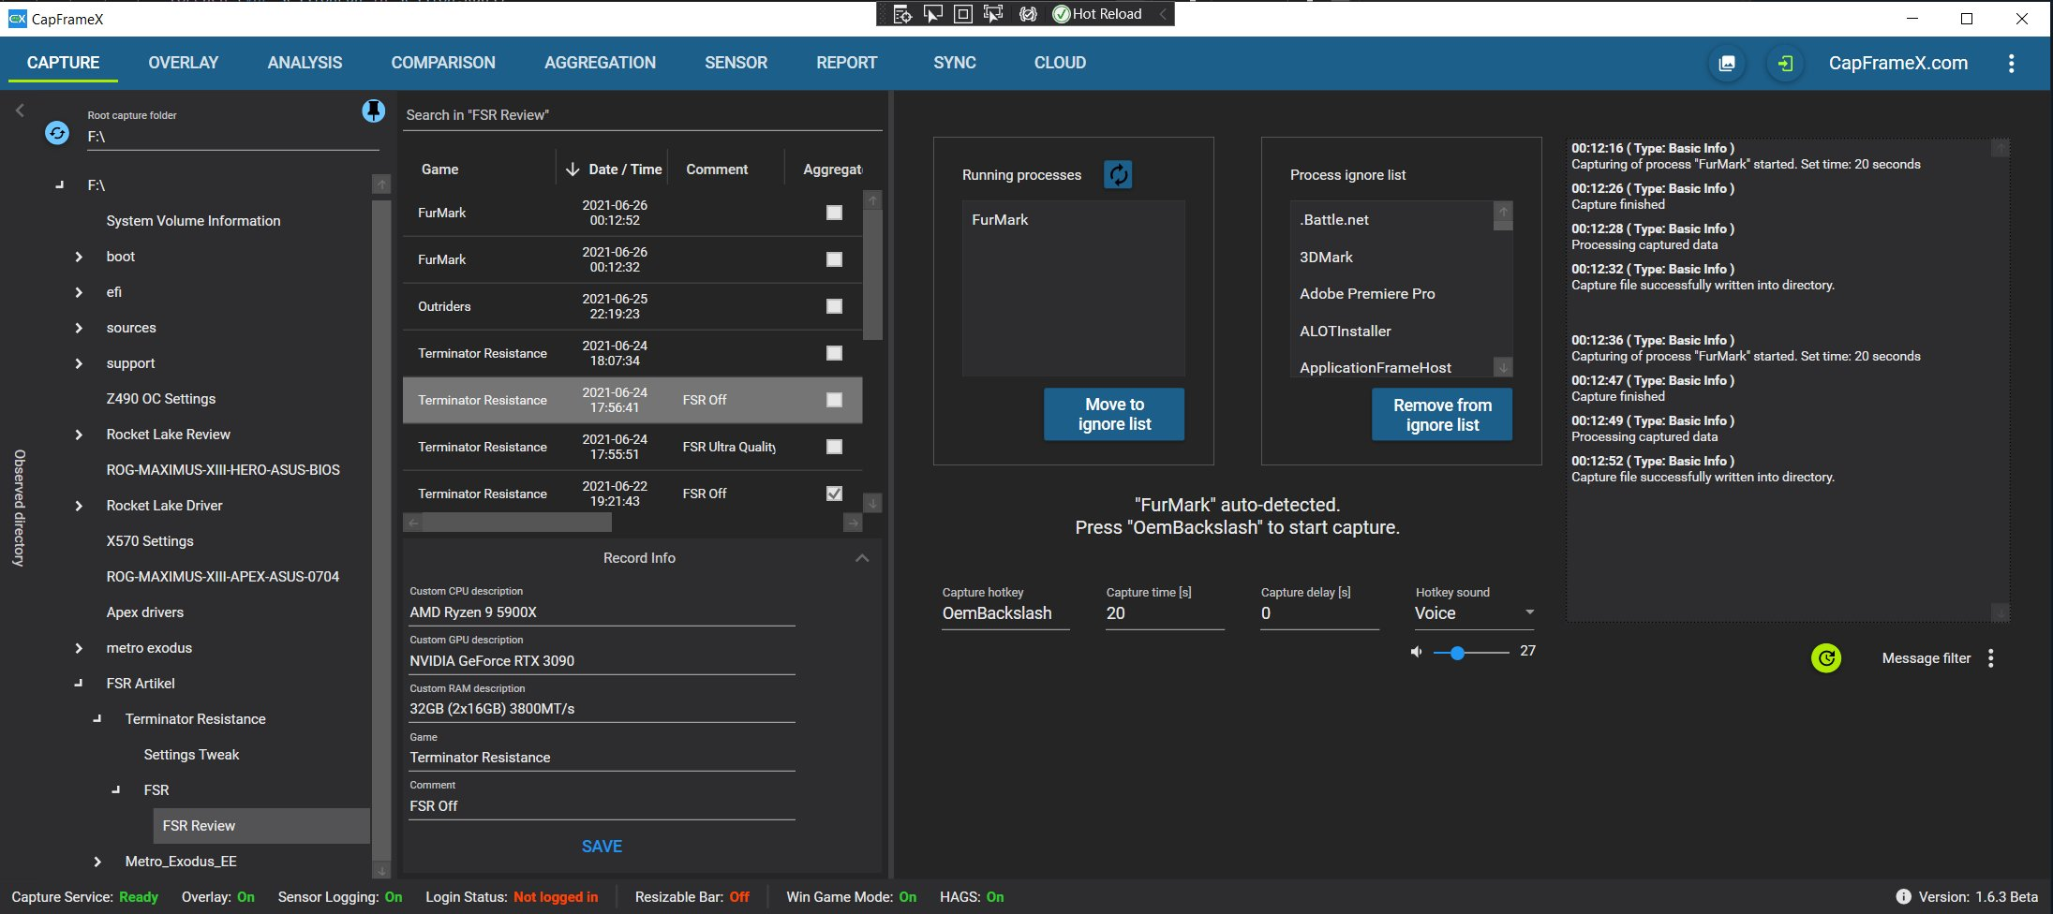Select the AGGREGATION tab
Screen dimensions: 2053x914
click(x=600, y=63)
